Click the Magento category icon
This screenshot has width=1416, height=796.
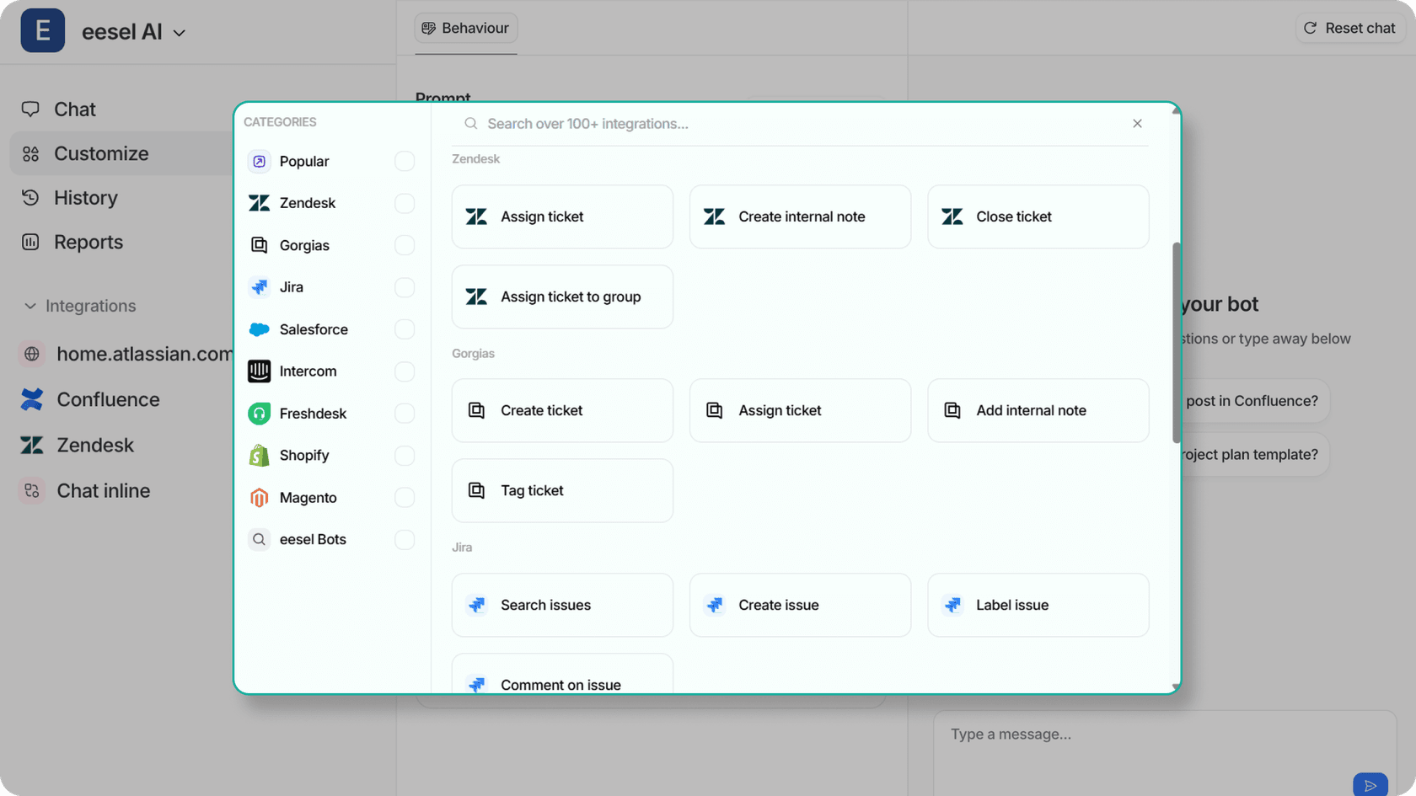pos(259,498)
